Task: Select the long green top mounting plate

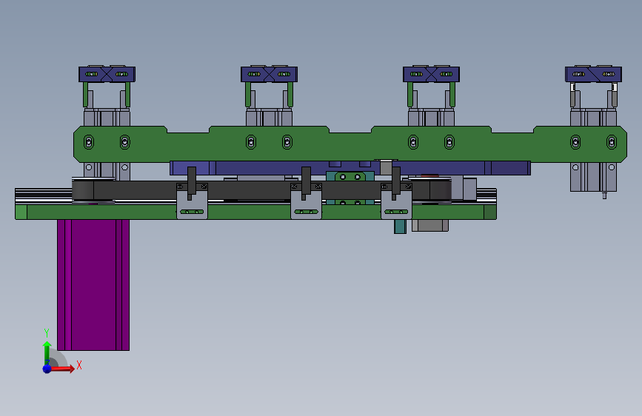Action: coord(350,144)
